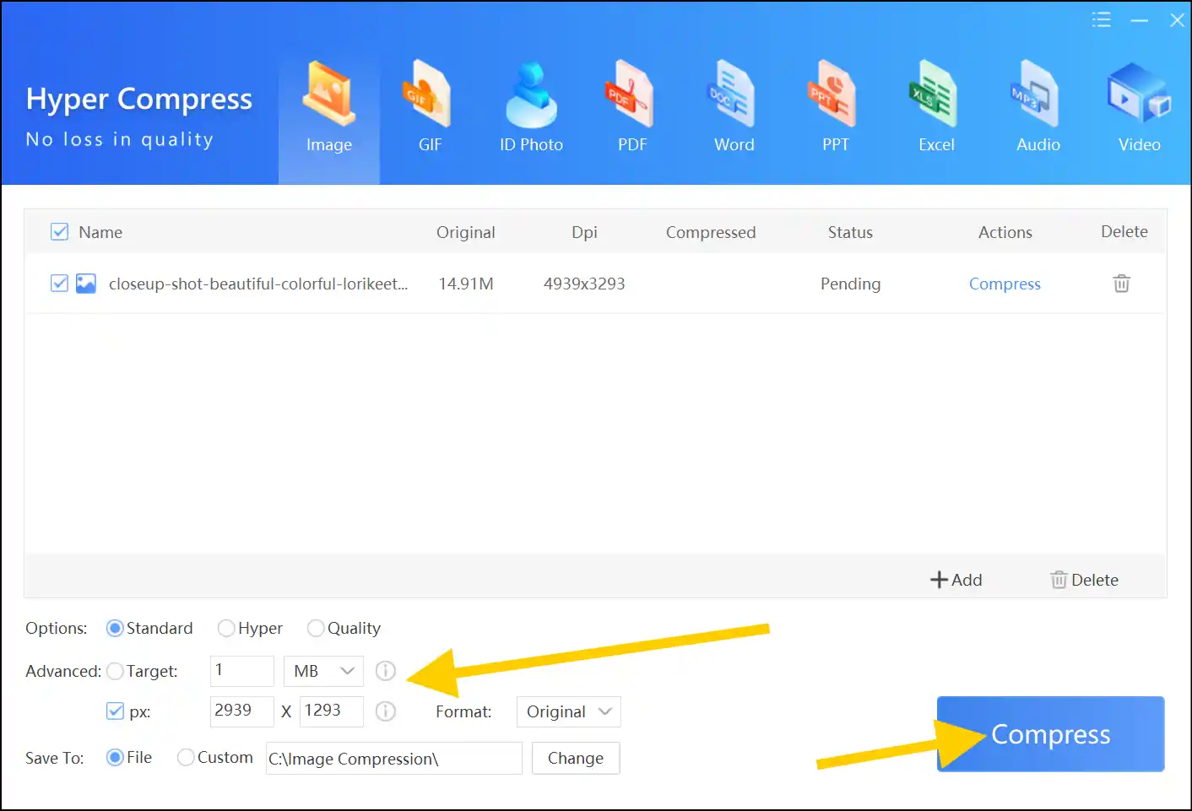Click the height field showing 1293
The height and width of the screenshot is (811, 1192).
pyautogui.click(x=332, y=711)
